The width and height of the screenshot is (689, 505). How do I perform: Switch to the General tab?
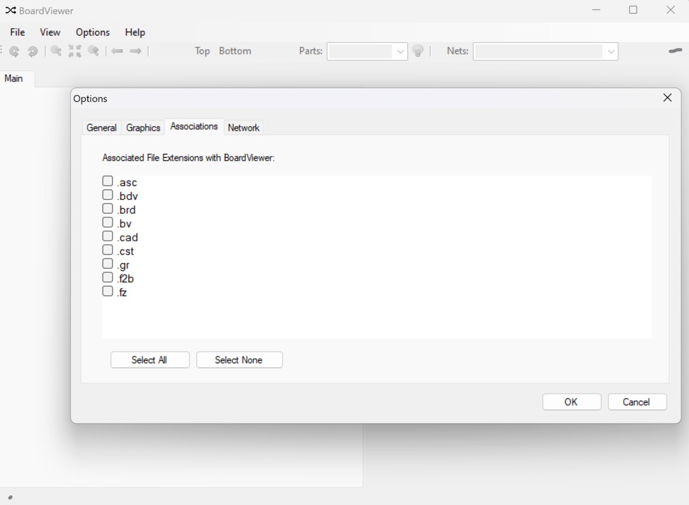click(x=101, y=128)
